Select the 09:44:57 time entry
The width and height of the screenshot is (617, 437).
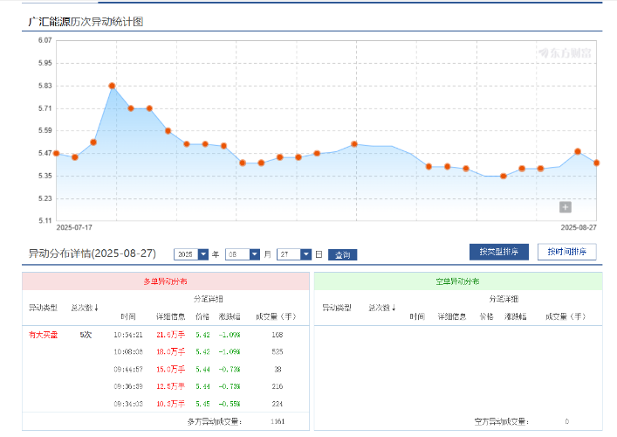(x=128, y=369)
